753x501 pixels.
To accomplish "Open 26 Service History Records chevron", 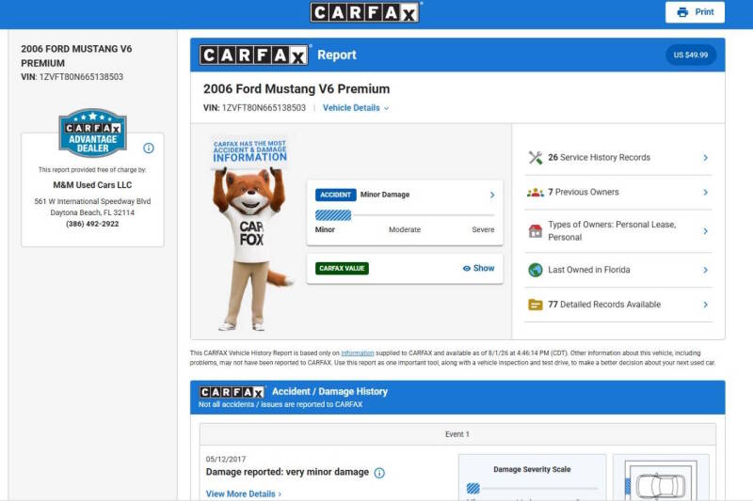I will [705, 158].
